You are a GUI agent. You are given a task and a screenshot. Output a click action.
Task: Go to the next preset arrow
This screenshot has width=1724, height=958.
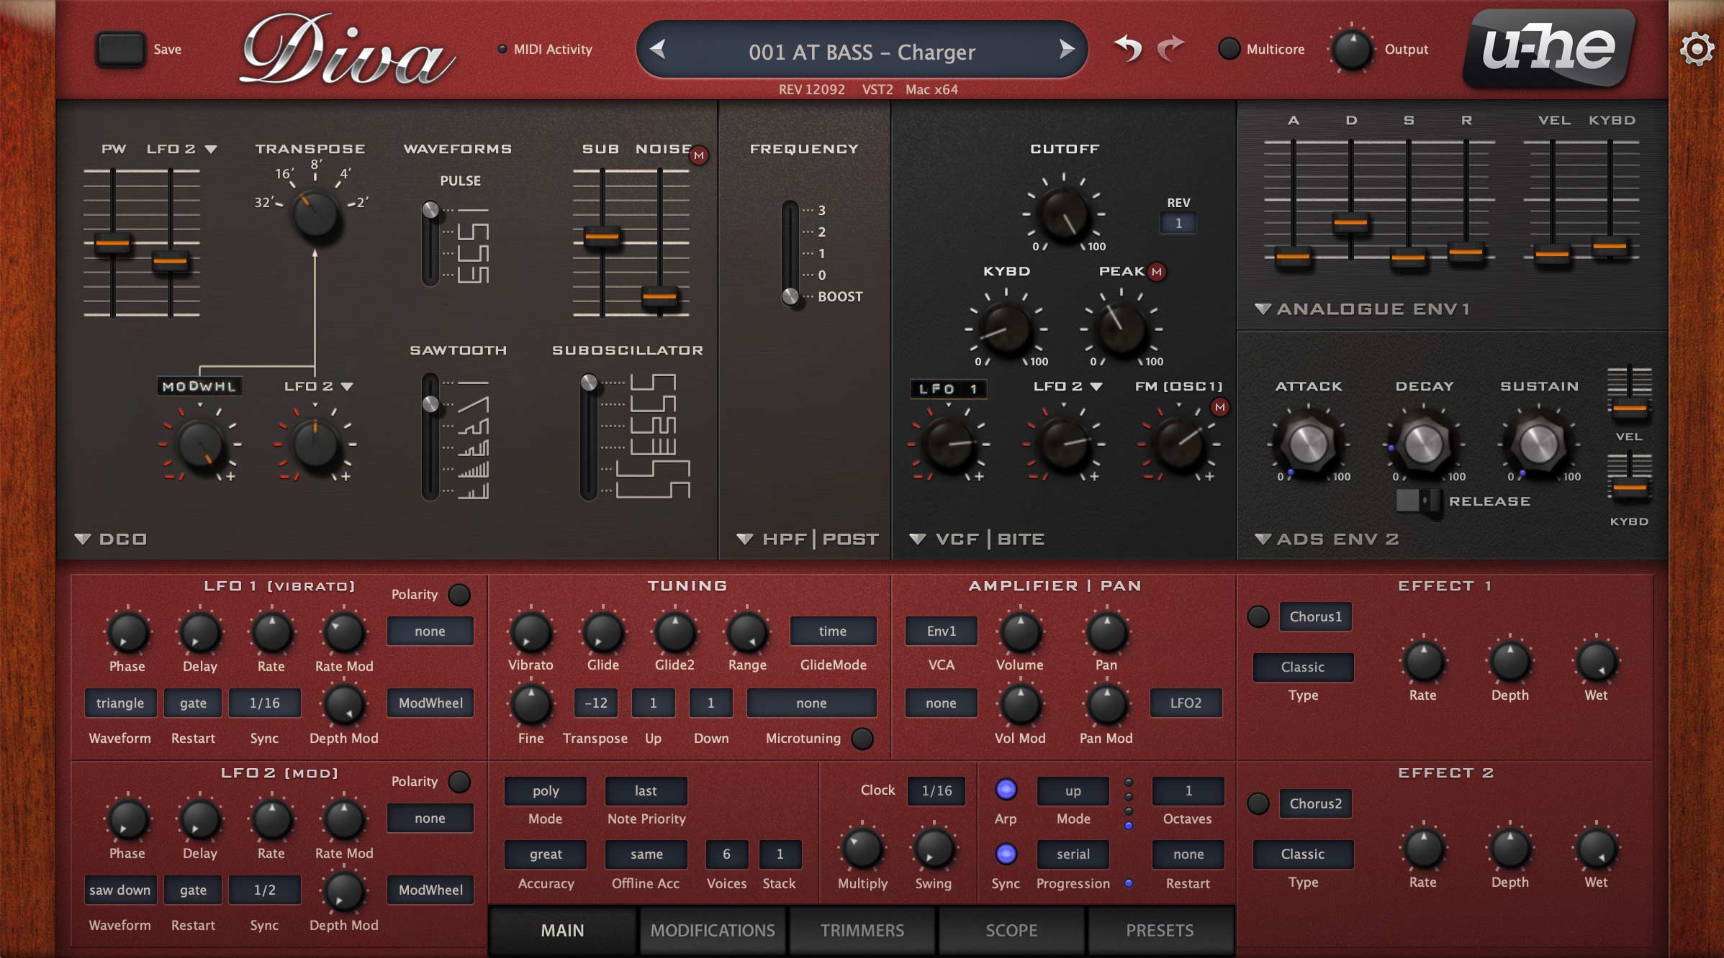click(x=1066, y=50)
